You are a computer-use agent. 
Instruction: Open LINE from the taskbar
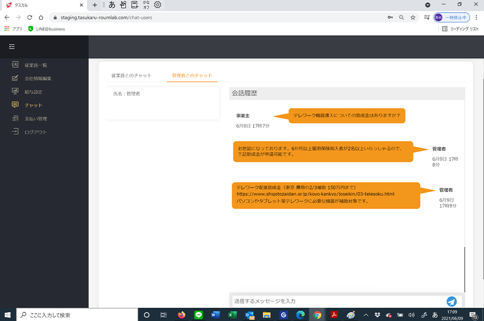(199, 315)
